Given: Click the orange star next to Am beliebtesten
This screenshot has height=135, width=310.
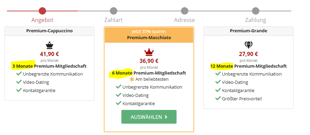Looking at the screenshot, I should tap(132, 79).
